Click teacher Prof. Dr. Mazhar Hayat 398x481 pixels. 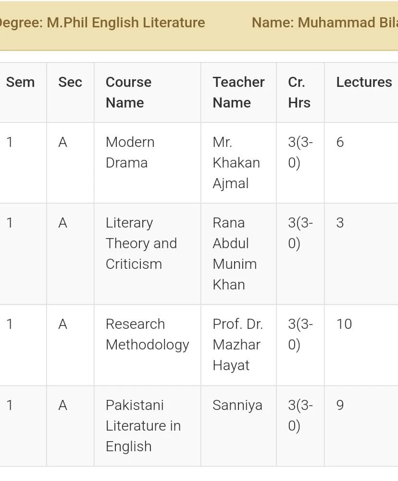[x=237, y=345]
